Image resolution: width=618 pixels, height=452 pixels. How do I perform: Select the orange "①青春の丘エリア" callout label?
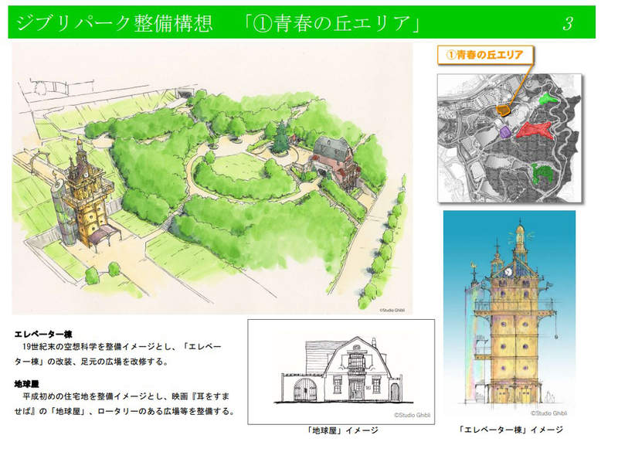pyautogui.click(x=485, y=55)
